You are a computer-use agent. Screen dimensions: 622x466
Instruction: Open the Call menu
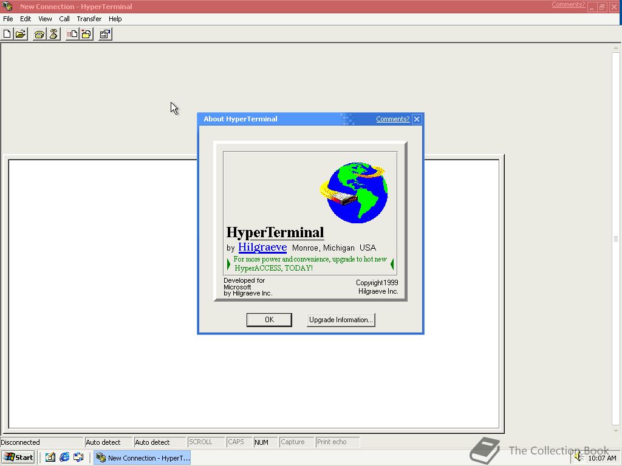[x=64, y=19]
